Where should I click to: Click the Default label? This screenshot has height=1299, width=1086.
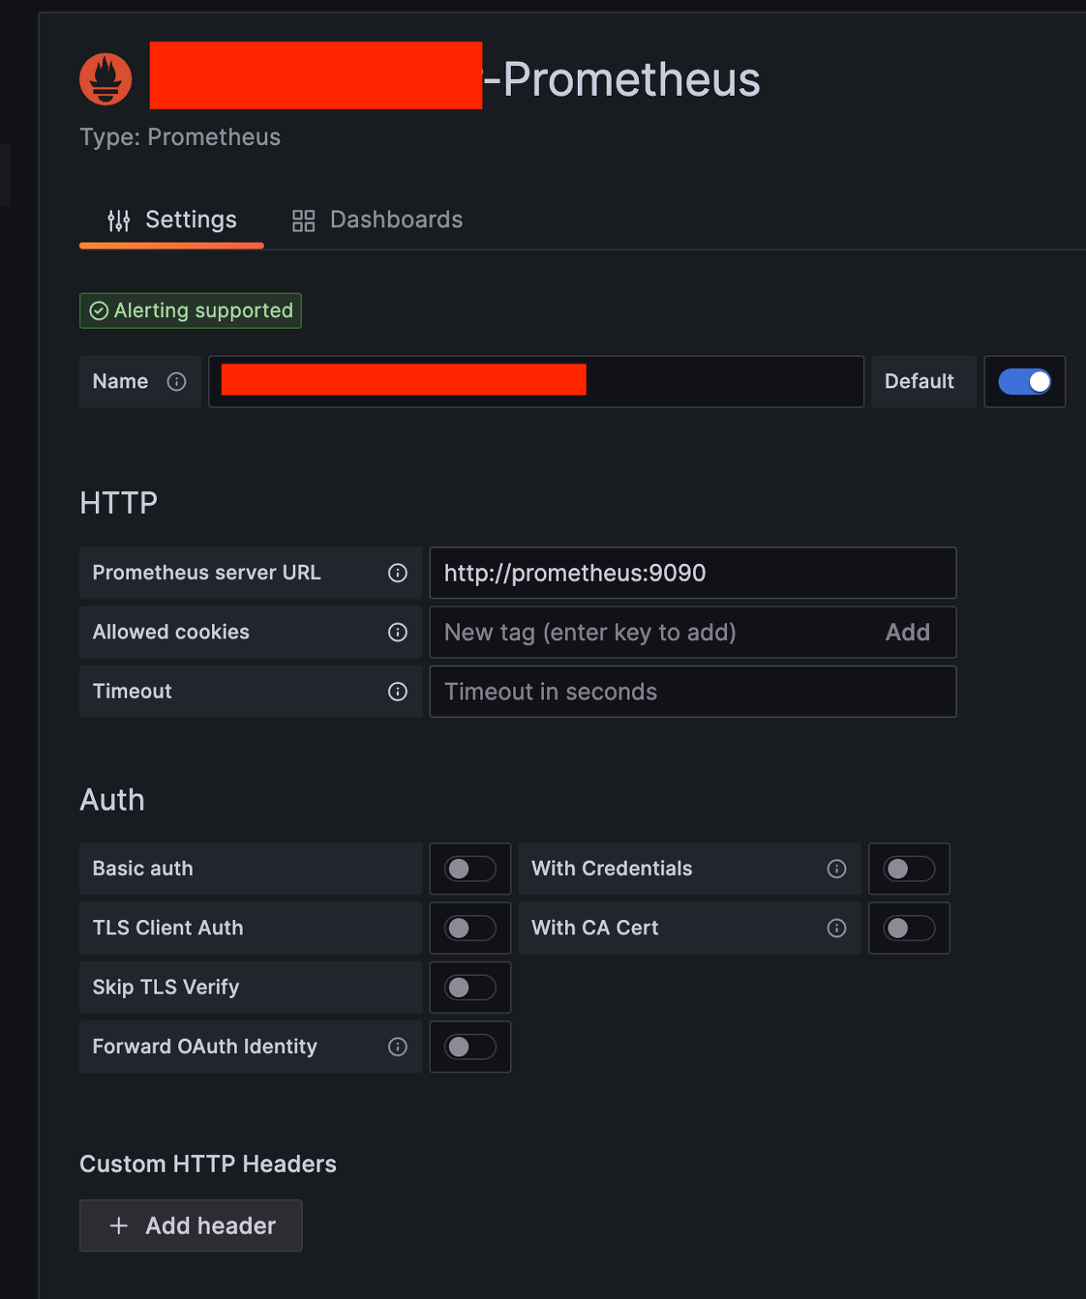(x=920, y=382)
